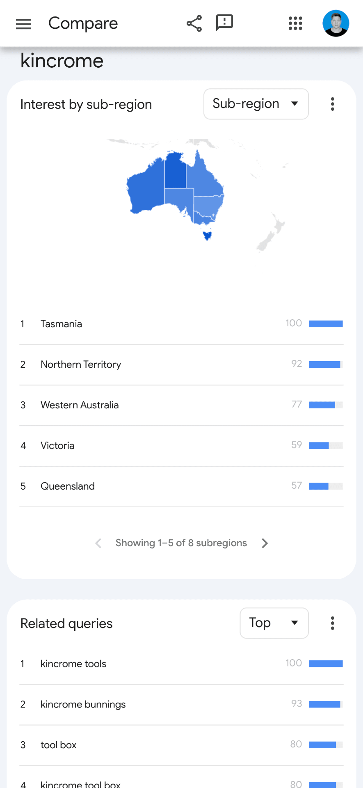Go to previous page of subregions
The height and width of the screenshot is (788, 363).
point(98,543)
